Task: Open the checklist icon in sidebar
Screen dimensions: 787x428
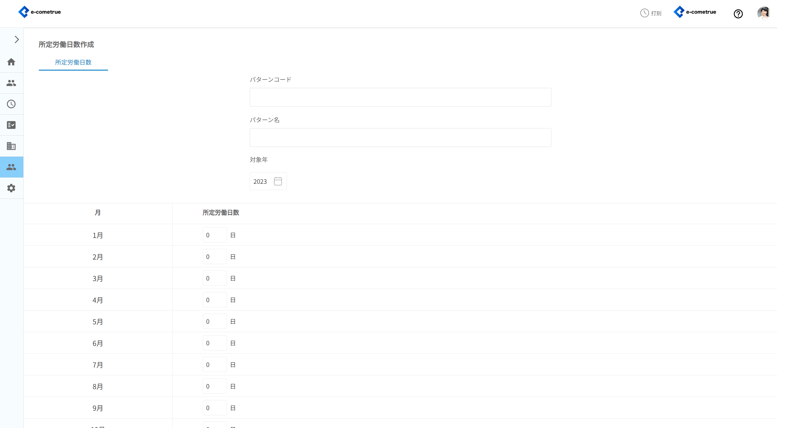Action: coord(11,125)
